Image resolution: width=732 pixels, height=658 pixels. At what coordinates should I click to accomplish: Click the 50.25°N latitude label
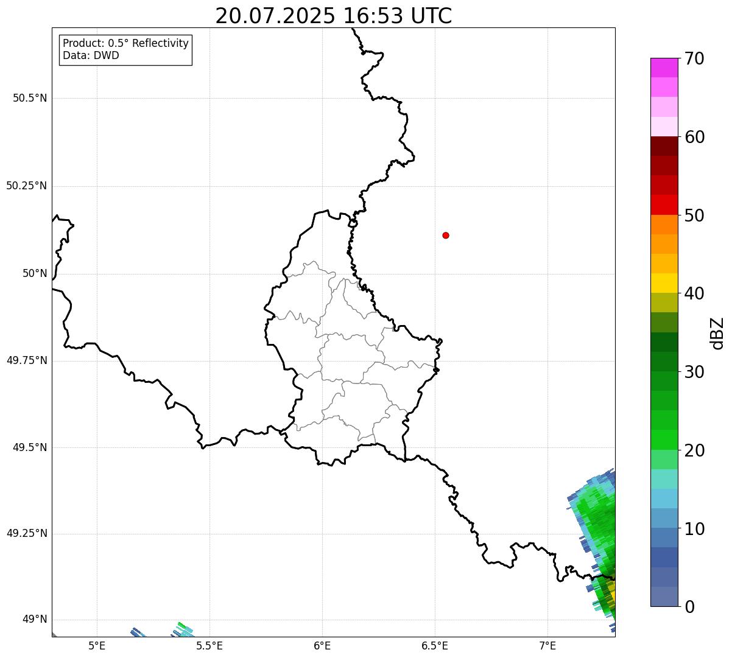pyautogui.click(x=27, y=186)
